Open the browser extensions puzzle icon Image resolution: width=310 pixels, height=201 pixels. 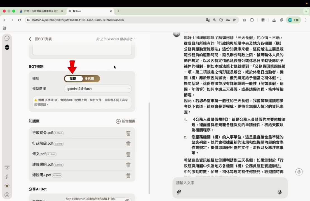point(252,20)
